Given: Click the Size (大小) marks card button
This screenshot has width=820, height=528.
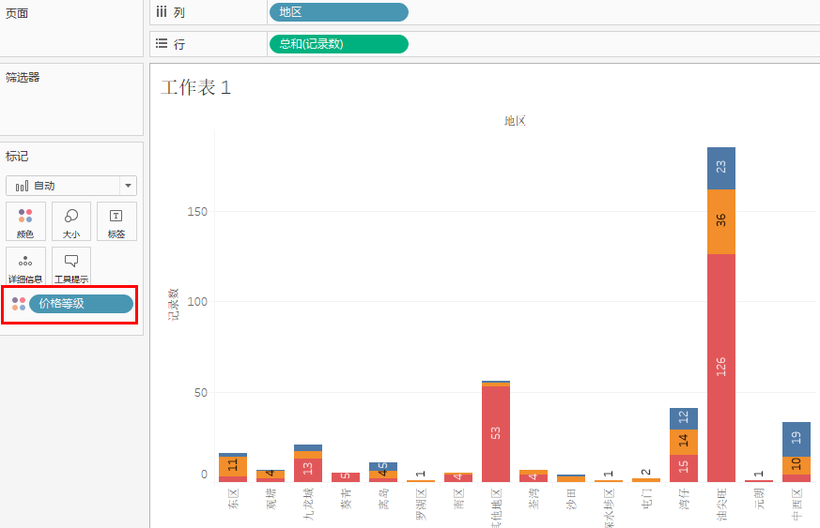Looking at the screenshot, I should tap(71, 221).
